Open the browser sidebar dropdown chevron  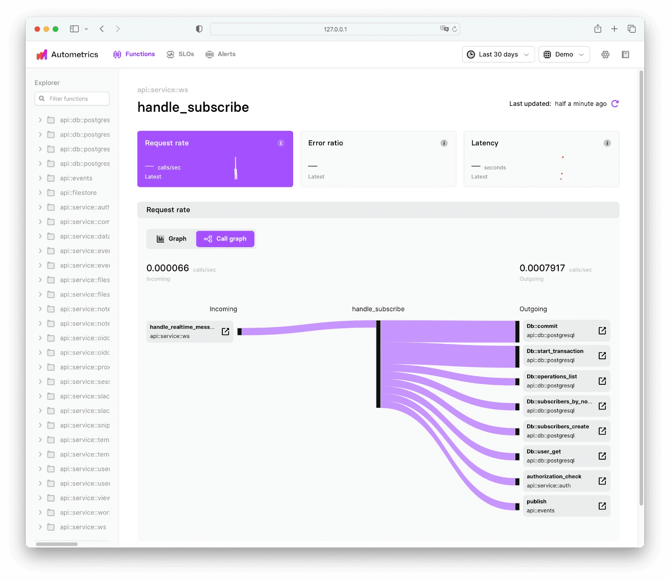coord(86,29)
